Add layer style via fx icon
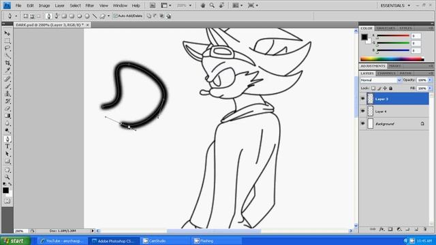The image size is (436, 245). pyautogui.click(x=381, y=229)
